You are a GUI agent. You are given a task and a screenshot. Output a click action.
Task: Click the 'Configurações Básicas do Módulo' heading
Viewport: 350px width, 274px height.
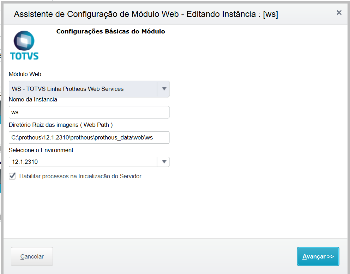(110, 31)
